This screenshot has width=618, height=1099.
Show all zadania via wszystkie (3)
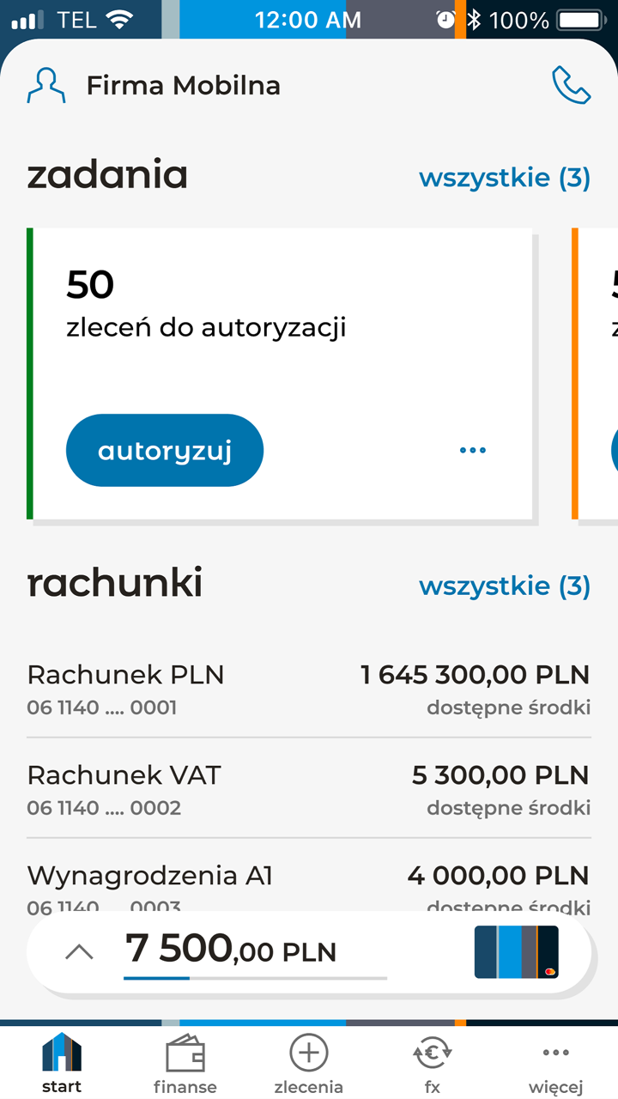click(x=505, y=178)
